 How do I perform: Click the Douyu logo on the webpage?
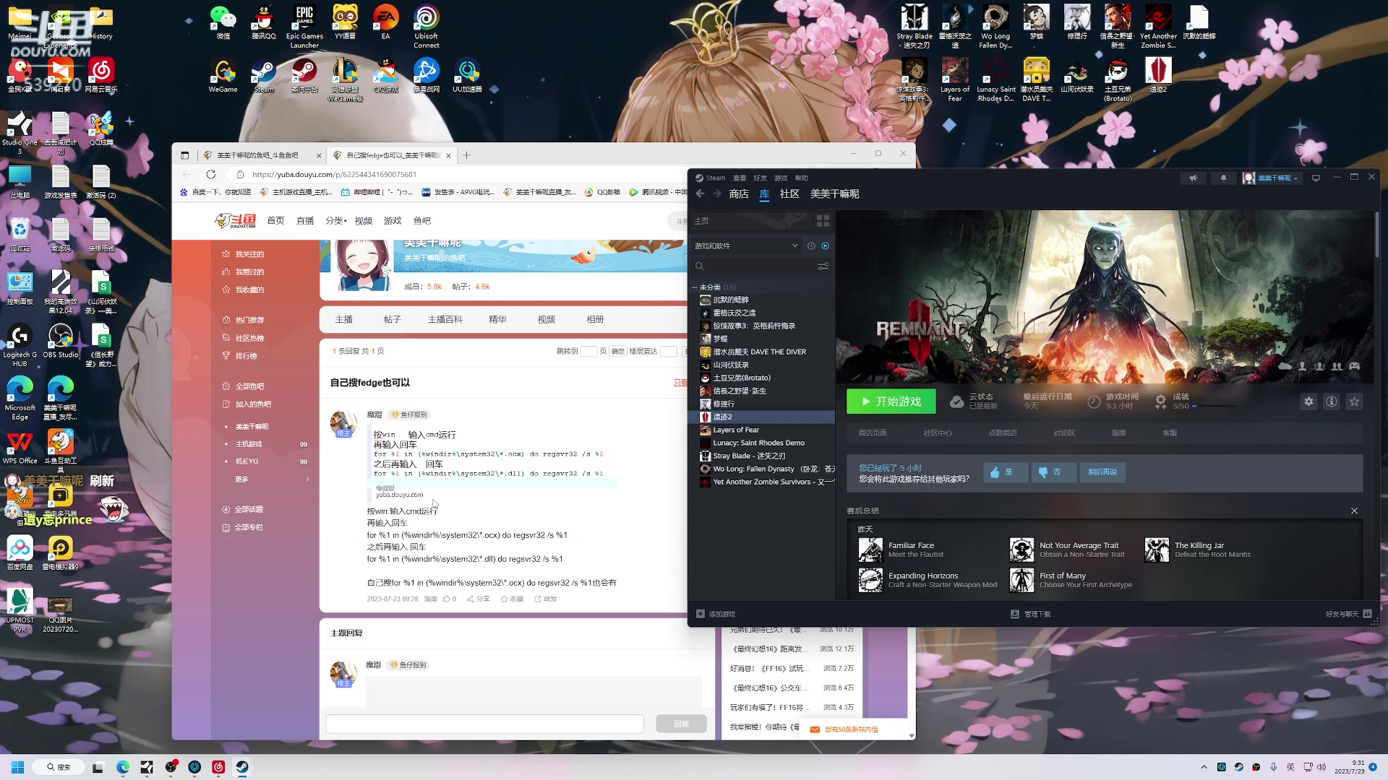click(236, 221)
